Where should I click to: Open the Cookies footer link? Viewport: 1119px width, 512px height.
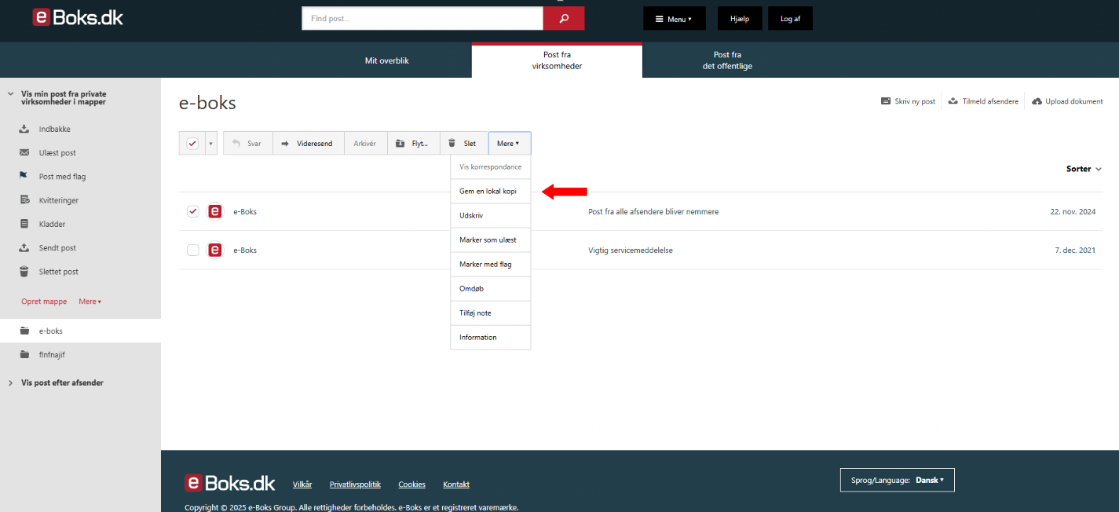[411, 485]
